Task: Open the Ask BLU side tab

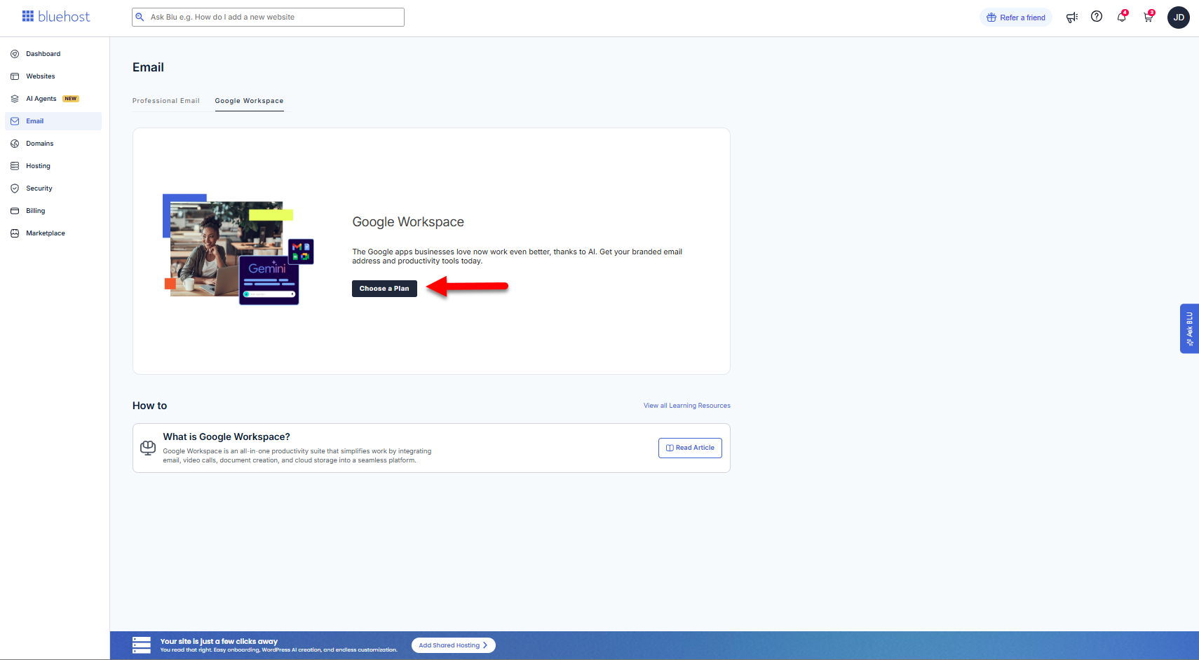Action: click(x=1189, y=329)
